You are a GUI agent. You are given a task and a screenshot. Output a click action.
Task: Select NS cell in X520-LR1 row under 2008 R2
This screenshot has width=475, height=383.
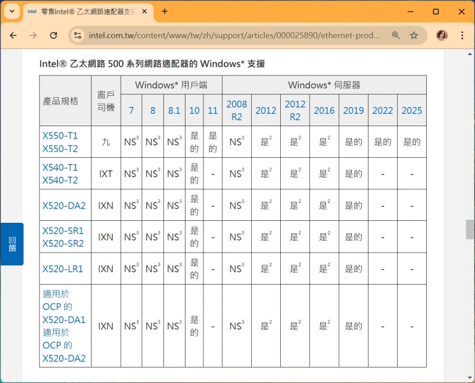pyautogui.click(x=237, y=269)
